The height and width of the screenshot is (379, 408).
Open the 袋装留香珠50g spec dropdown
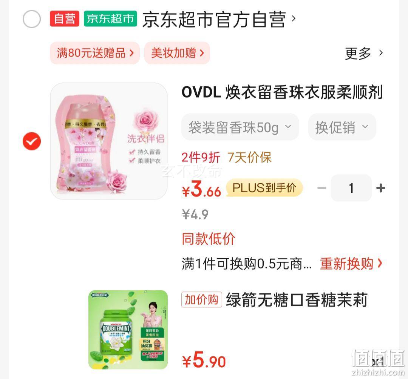(240, 127)
